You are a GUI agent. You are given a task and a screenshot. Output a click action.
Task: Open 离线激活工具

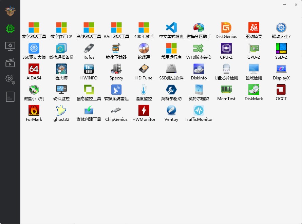(89, 31)
